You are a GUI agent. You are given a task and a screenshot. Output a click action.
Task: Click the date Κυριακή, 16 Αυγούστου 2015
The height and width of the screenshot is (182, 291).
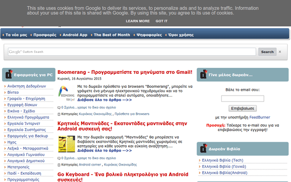80,79
